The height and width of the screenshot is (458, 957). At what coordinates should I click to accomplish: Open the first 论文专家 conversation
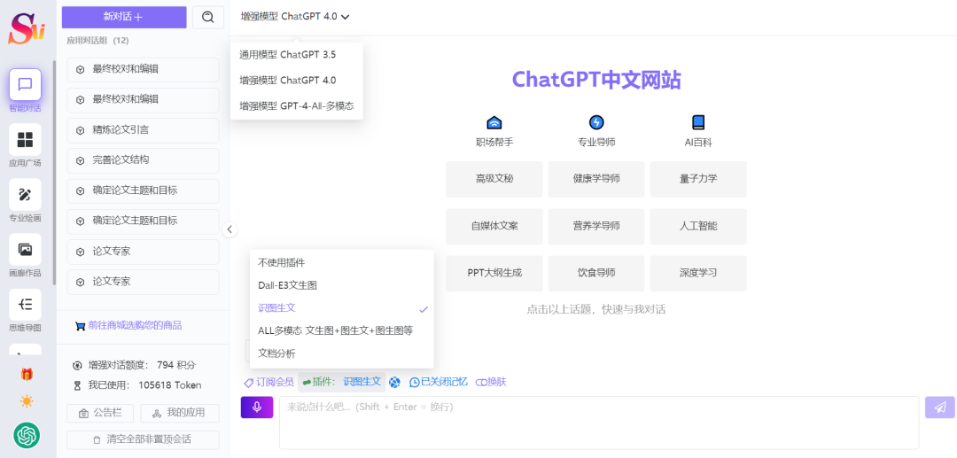point(143,252)
